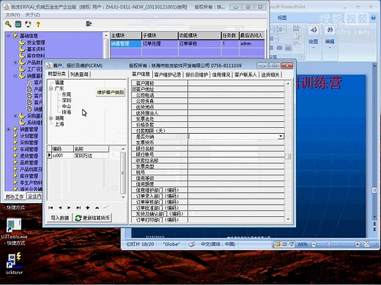
Task: Click the 导入数据 button
Action: click(60, 218)
